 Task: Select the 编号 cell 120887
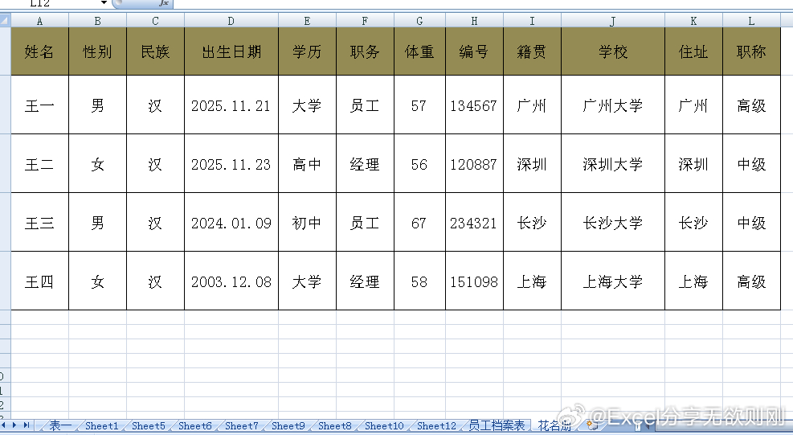[474, 163]
